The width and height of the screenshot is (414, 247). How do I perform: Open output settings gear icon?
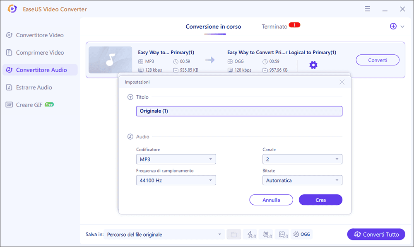(x=313, y=65)
